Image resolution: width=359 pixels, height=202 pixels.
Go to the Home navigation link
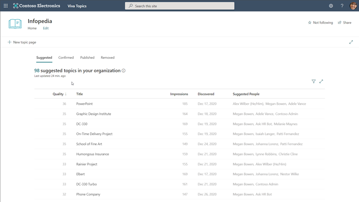click(x=32, y=28)
